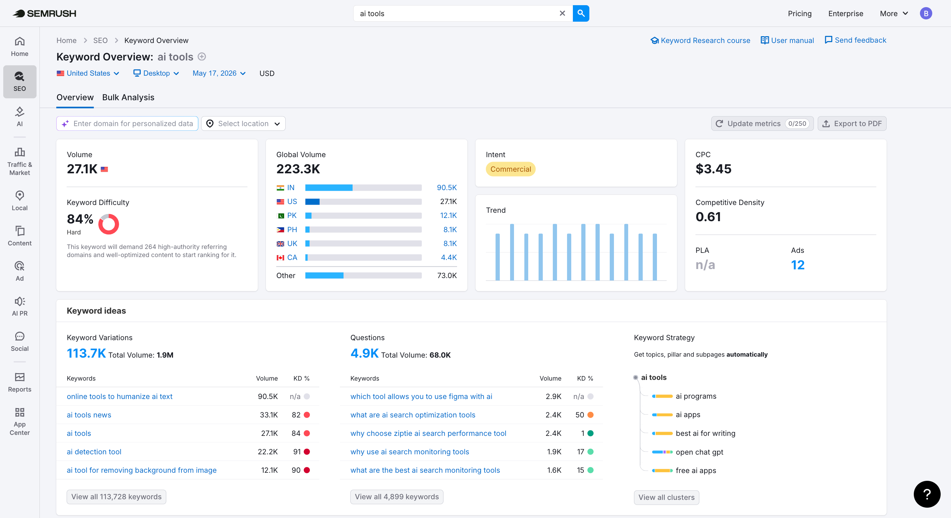Viewport: 951px width, 518px height.
Task: Open the user profile avatar B
Action: [926, 13]
